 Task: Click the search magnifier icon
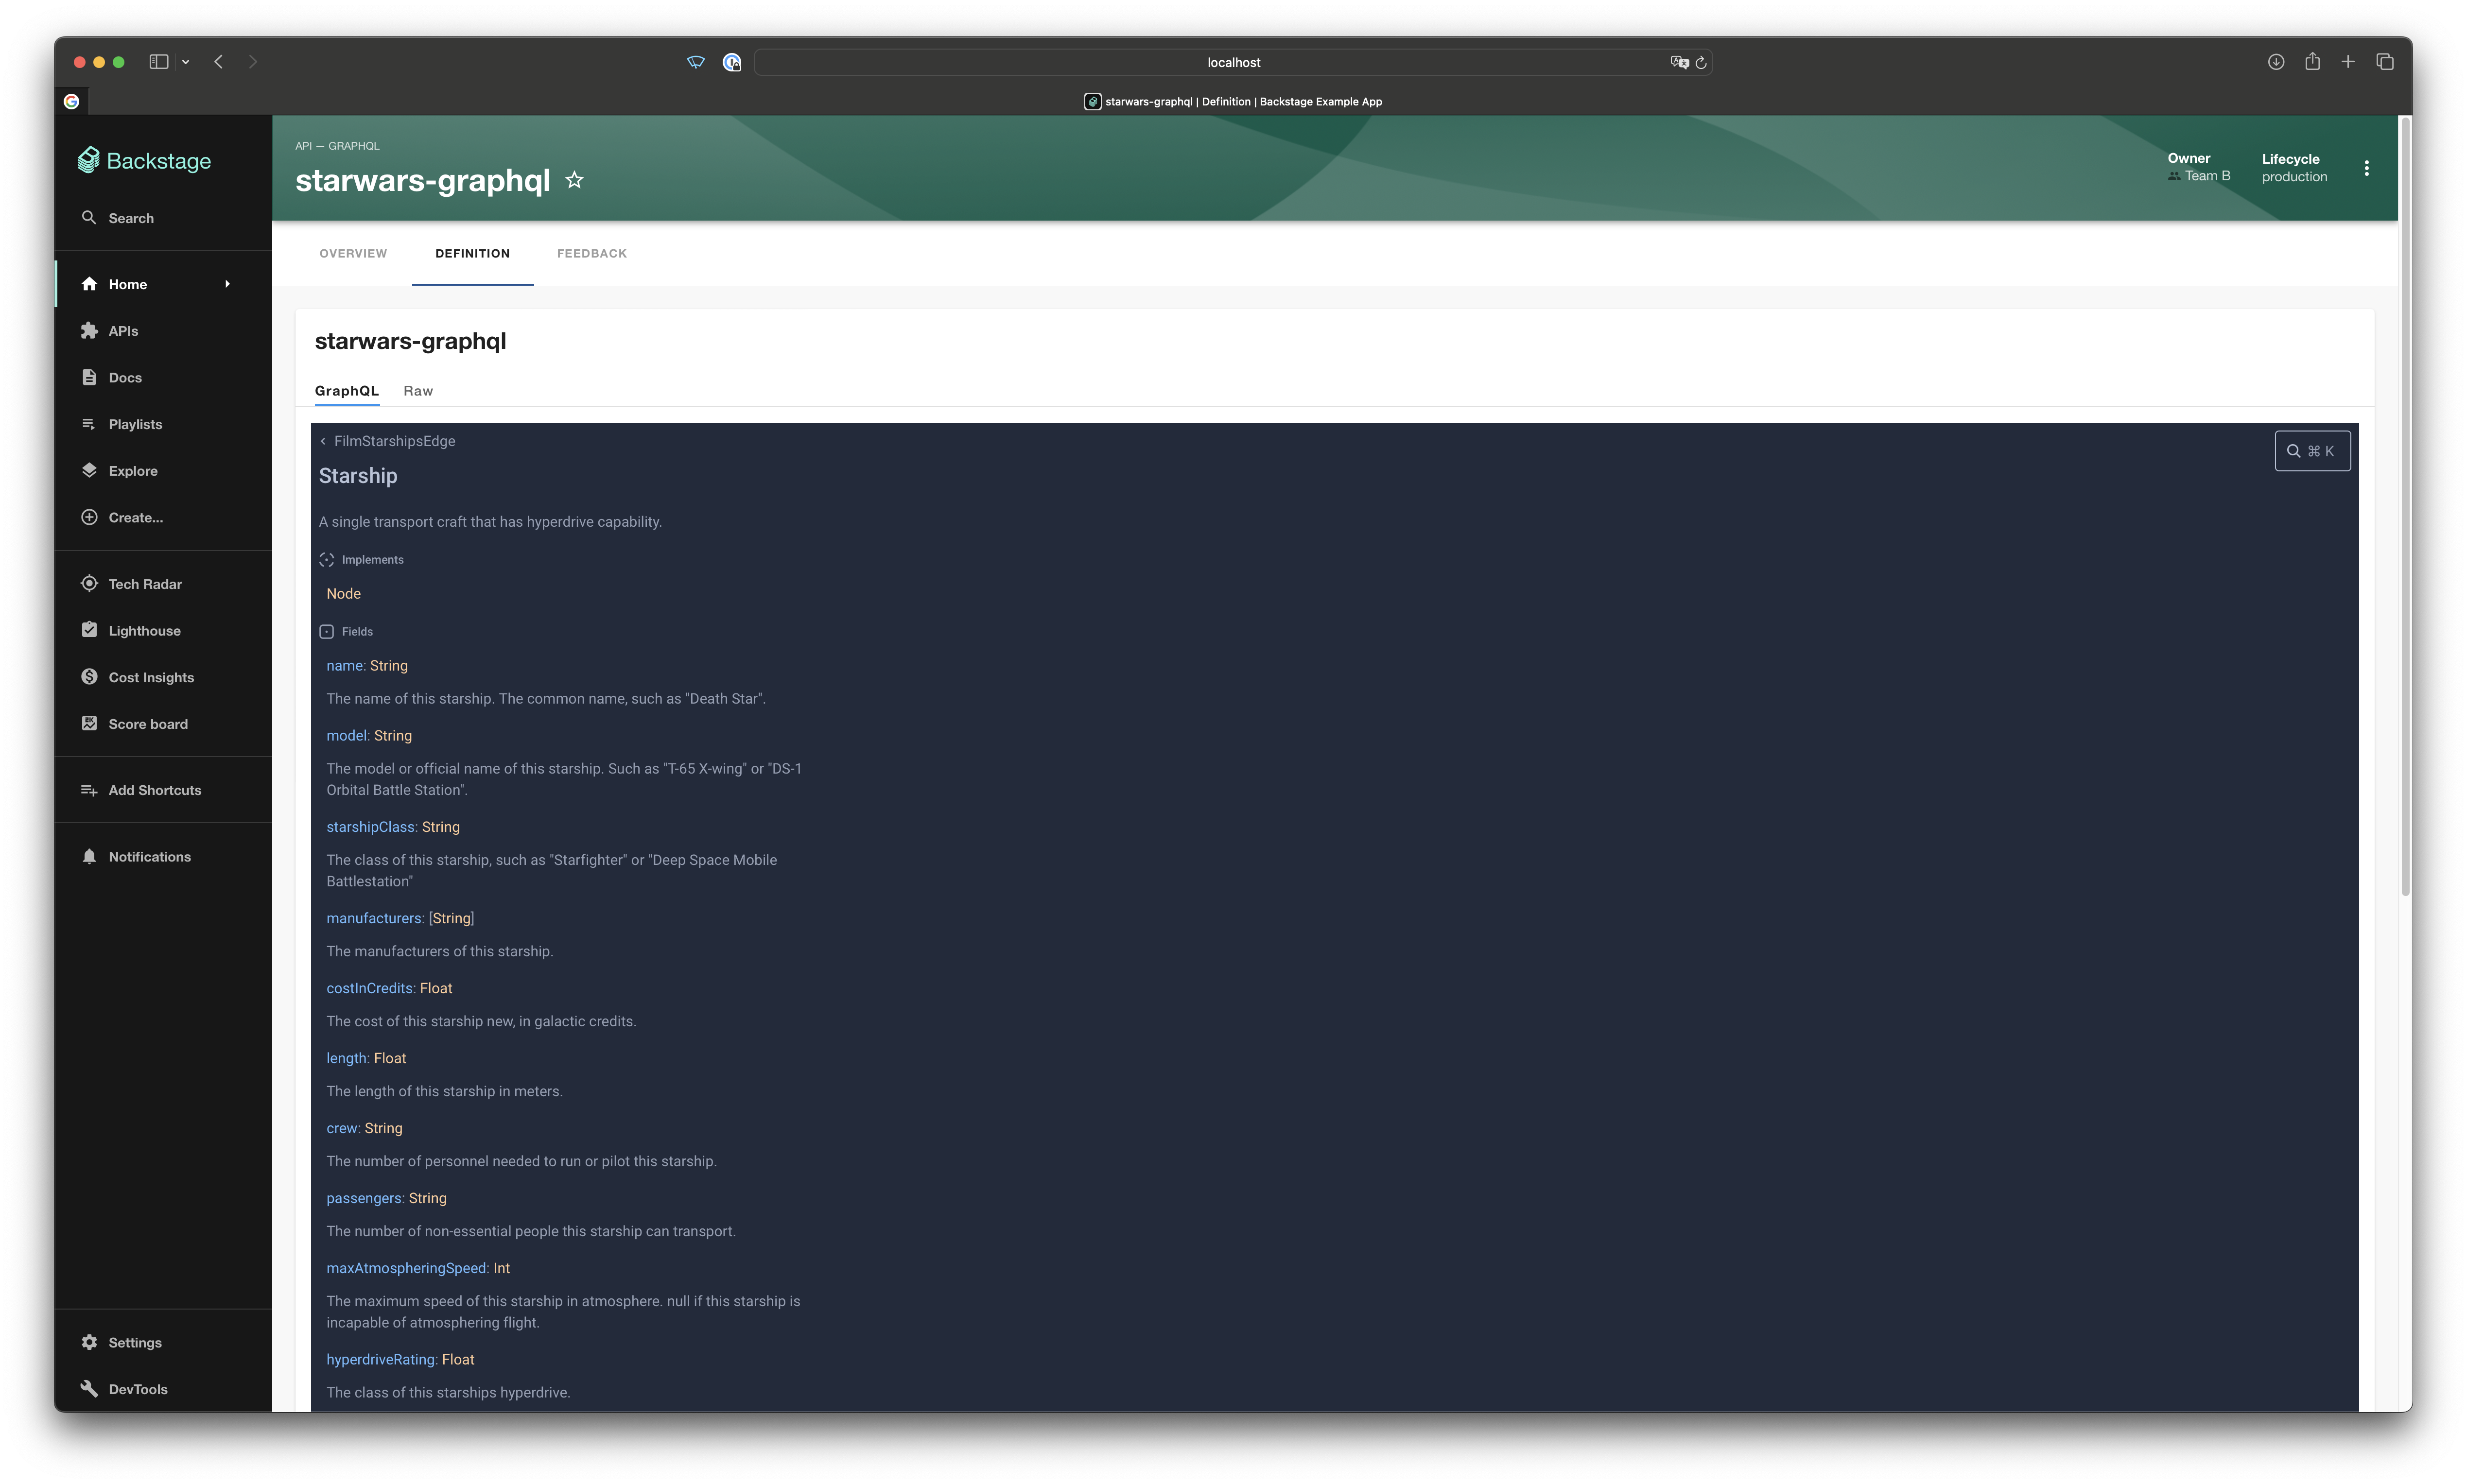point(2294,449)
